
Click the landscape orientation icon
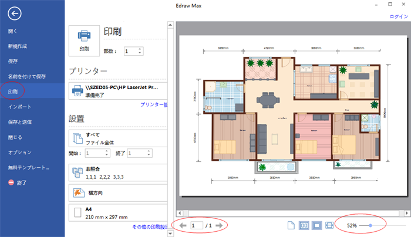tap(79, 193)
